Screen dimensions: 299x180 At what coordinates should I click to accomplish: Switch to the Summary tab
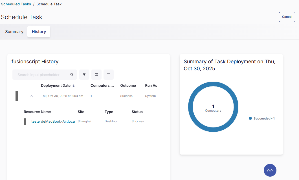pyautogui.click(x=14, y=32)
